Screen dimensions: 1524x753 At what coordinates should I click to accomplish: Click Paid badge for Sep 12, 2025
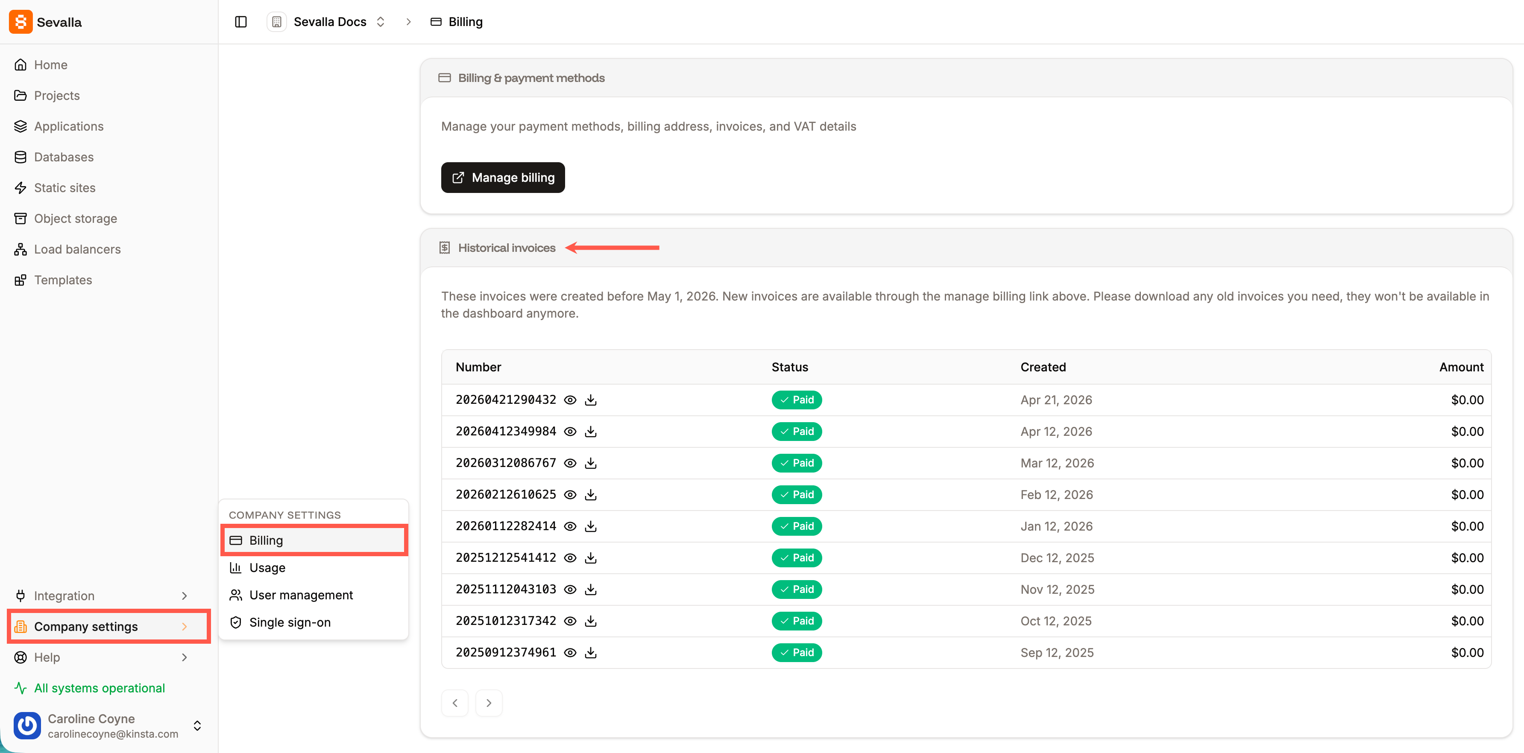pos(797,653)
